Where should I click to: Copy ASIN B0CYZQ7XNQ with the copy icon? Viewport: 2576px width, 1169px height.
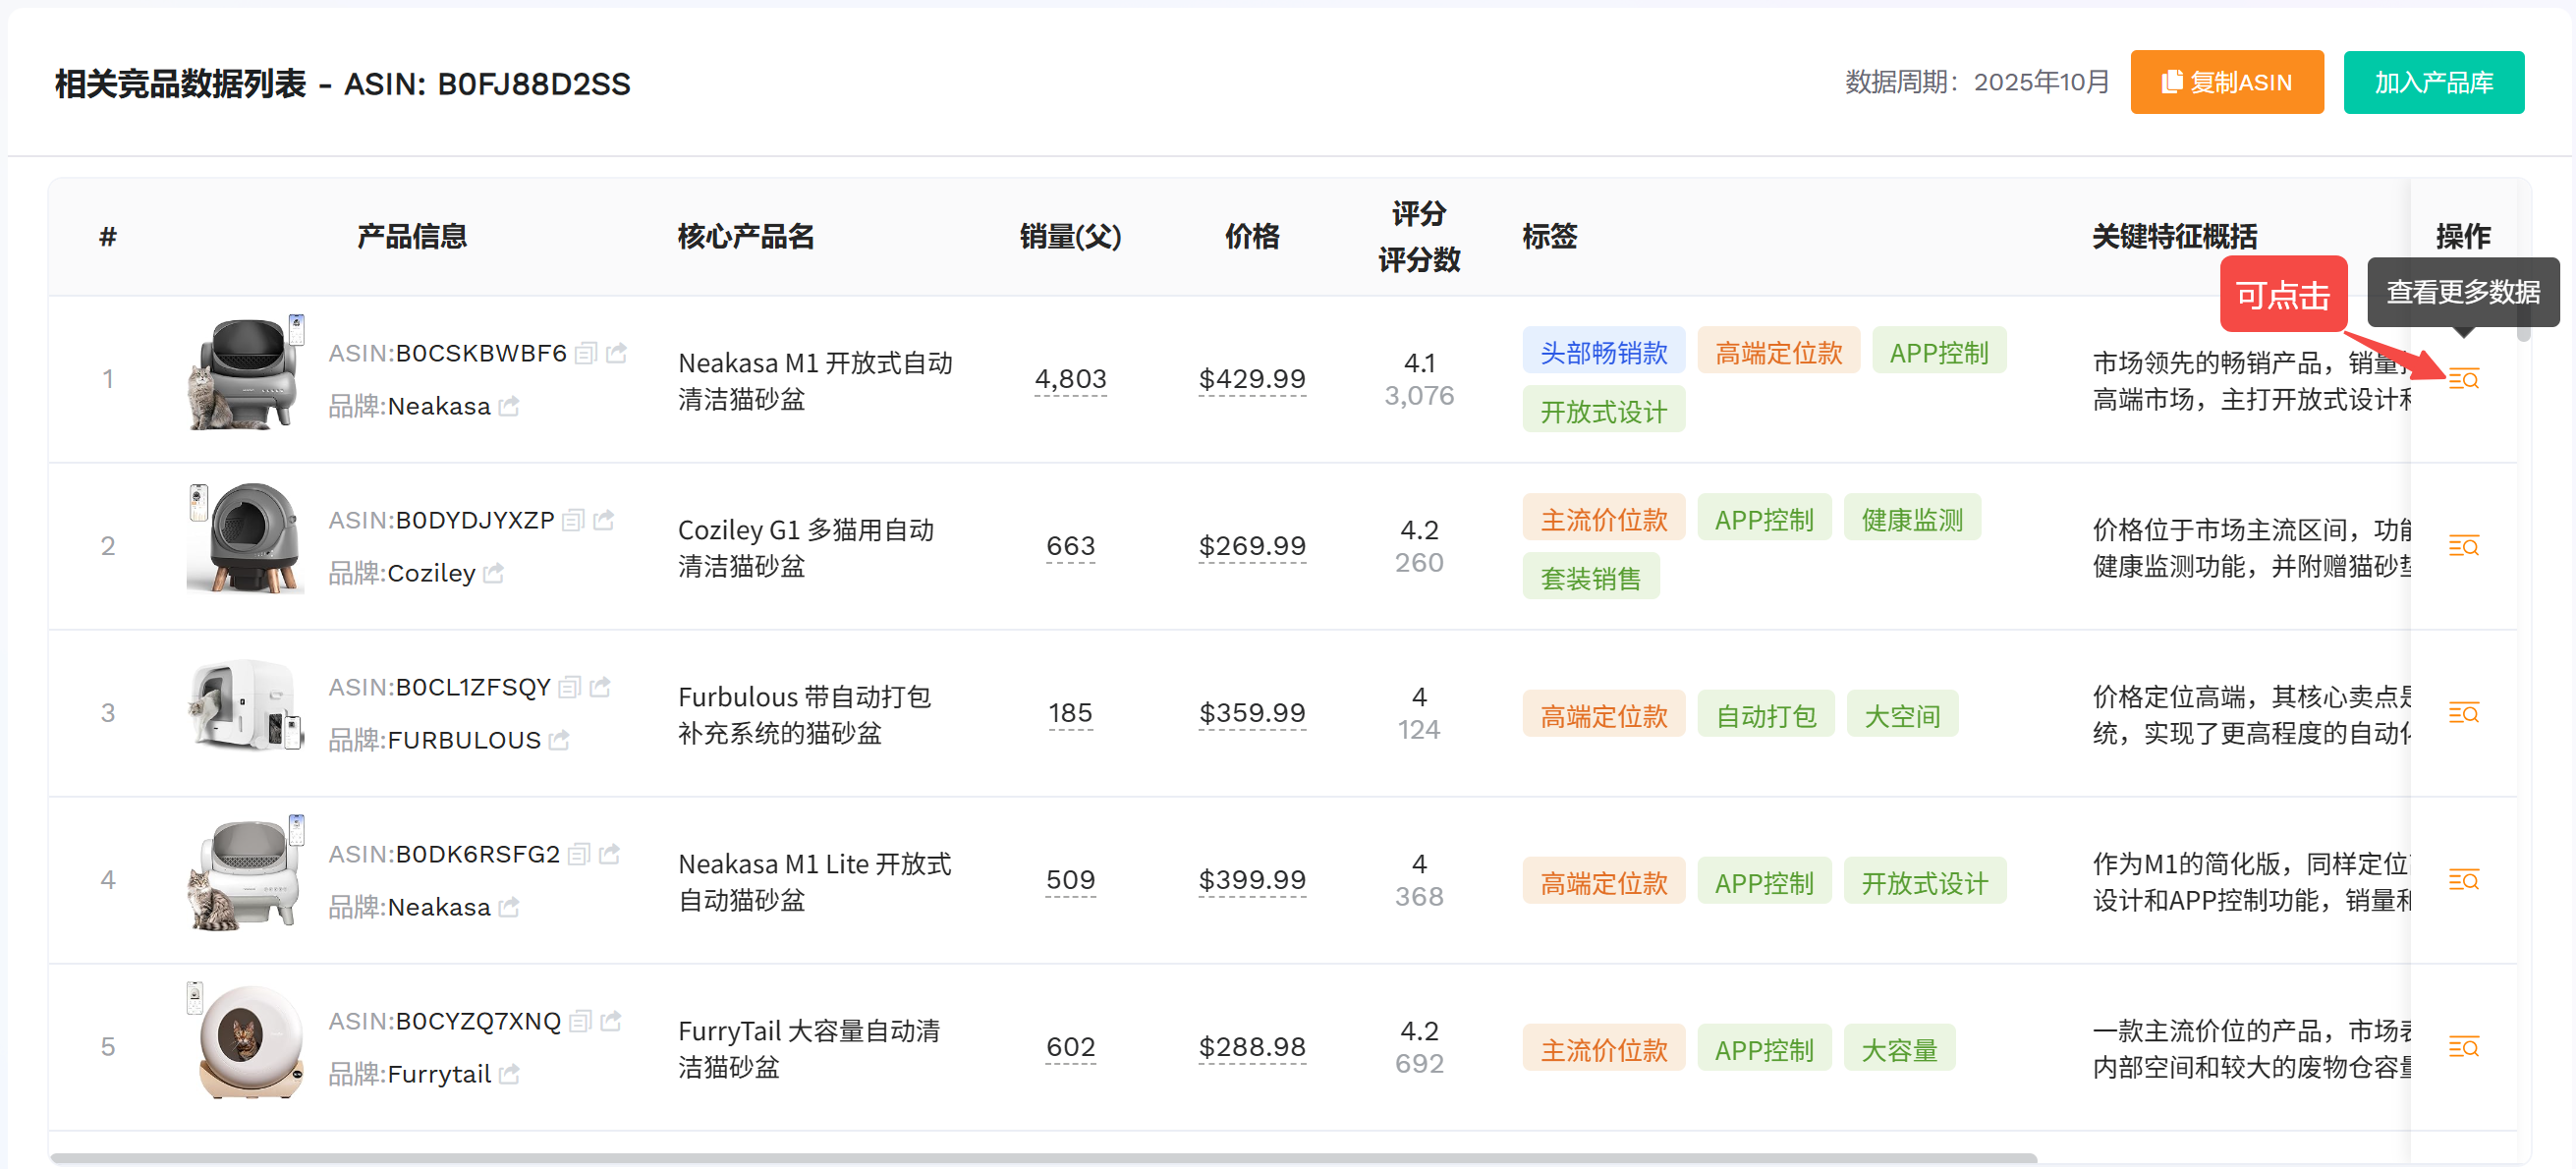pos(580,1021)
